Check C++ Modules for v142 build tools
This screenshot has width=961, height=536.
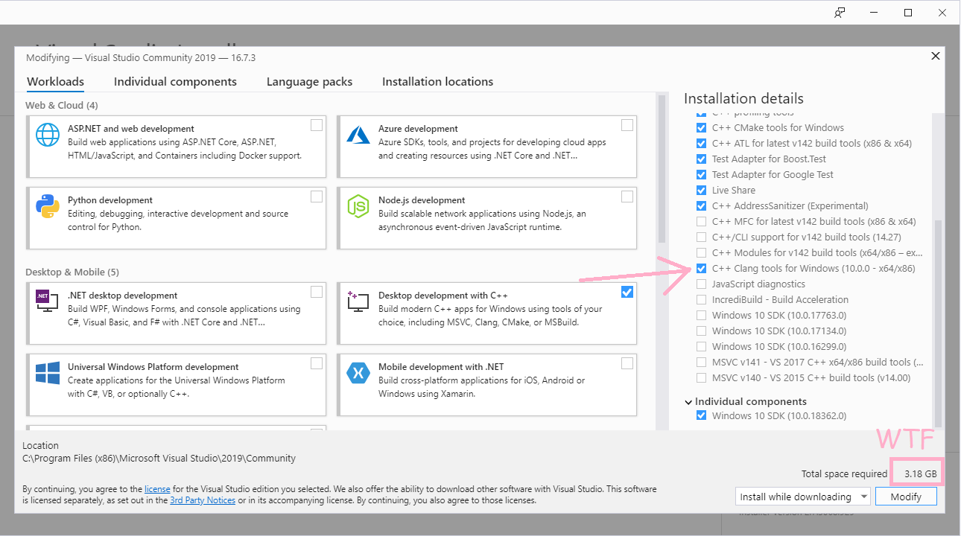[x=701, y=252]
